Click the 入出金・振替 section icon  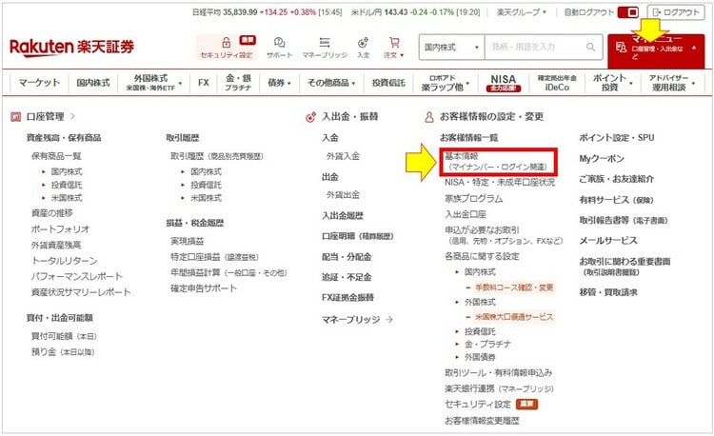310,117
